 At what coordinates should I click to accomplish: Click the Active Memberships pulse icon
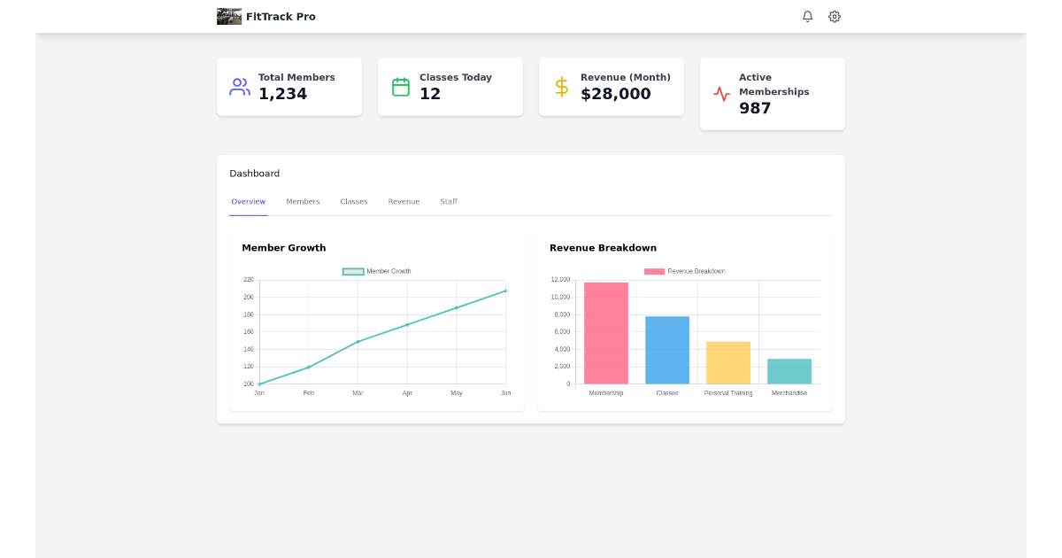pos(722,93)
